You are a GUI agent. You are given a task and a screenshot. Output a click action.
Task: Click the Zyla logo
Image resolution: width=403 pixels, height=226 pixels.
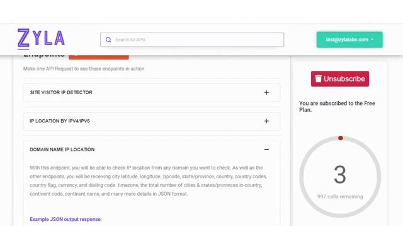(x=41, y=39)
